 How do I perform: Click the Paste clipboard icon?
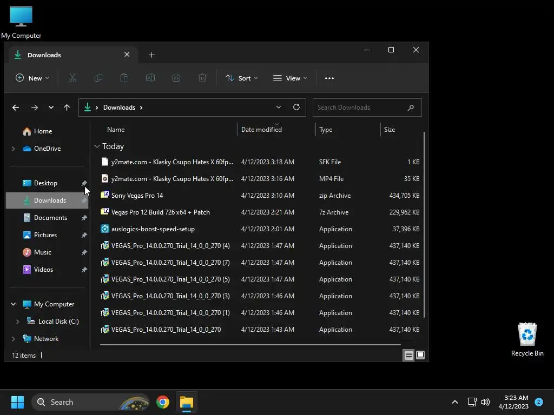point(124,78)
